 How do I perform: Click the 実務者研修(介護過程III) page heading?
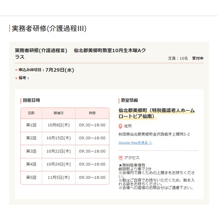pyautogui.click(x=49, y=29)
